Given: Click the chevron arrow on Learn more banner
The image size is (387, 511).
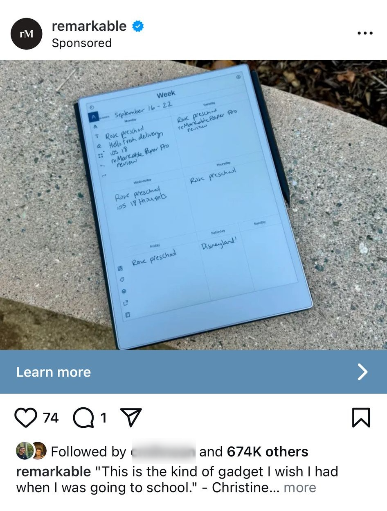Looking at the screenshot, I should 362,372.
